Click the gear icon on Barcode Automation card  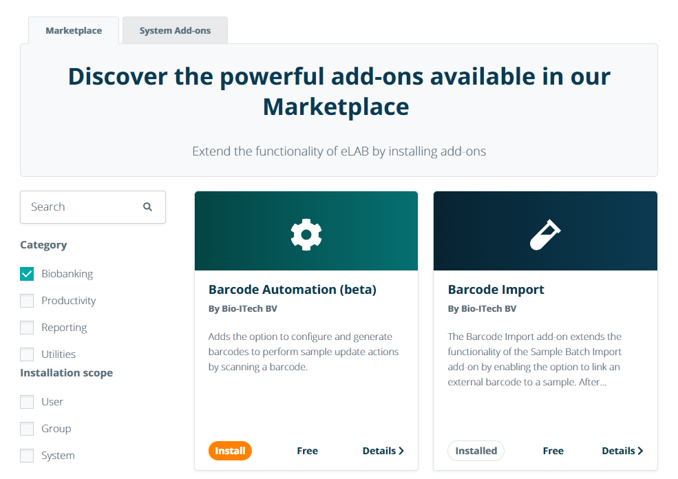click(306, 235)
